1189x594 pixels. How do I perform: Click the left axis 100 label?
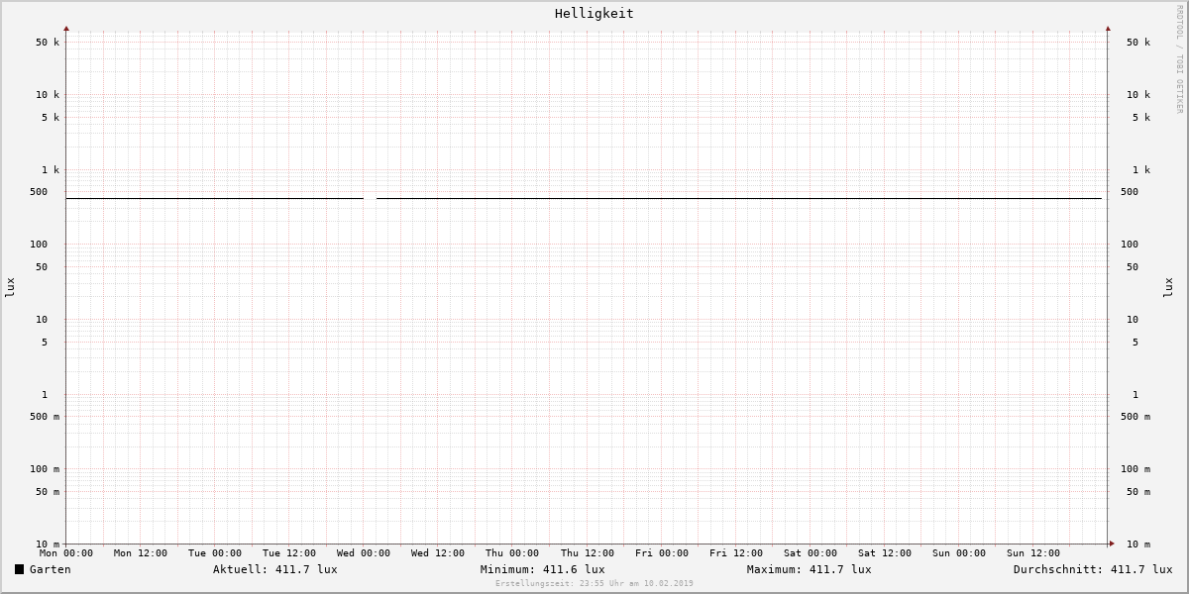coord(39,245)
